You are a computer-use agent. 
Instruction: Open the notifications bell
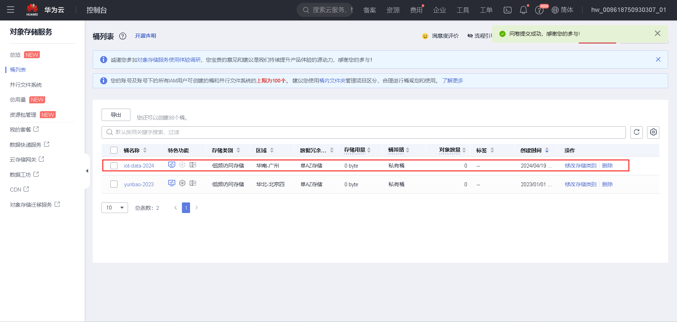point(523,10)
